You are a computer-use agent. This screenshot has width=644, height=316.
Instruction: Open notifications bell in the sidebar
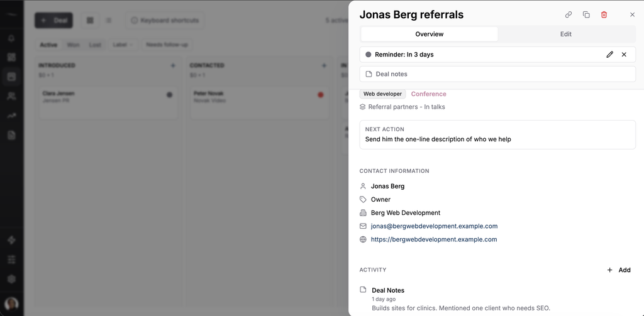click(11, 38)
